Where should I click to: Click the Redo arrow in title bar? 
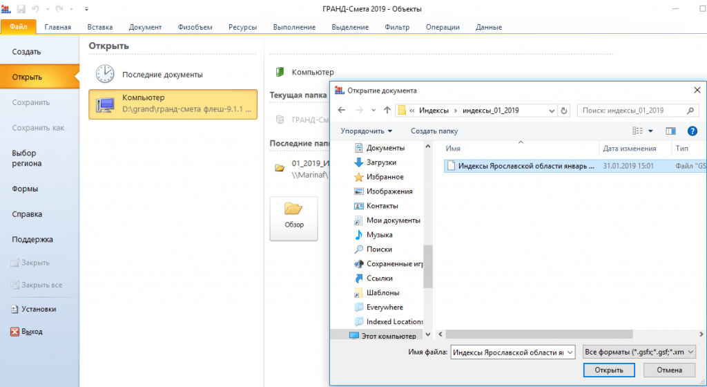59,8
